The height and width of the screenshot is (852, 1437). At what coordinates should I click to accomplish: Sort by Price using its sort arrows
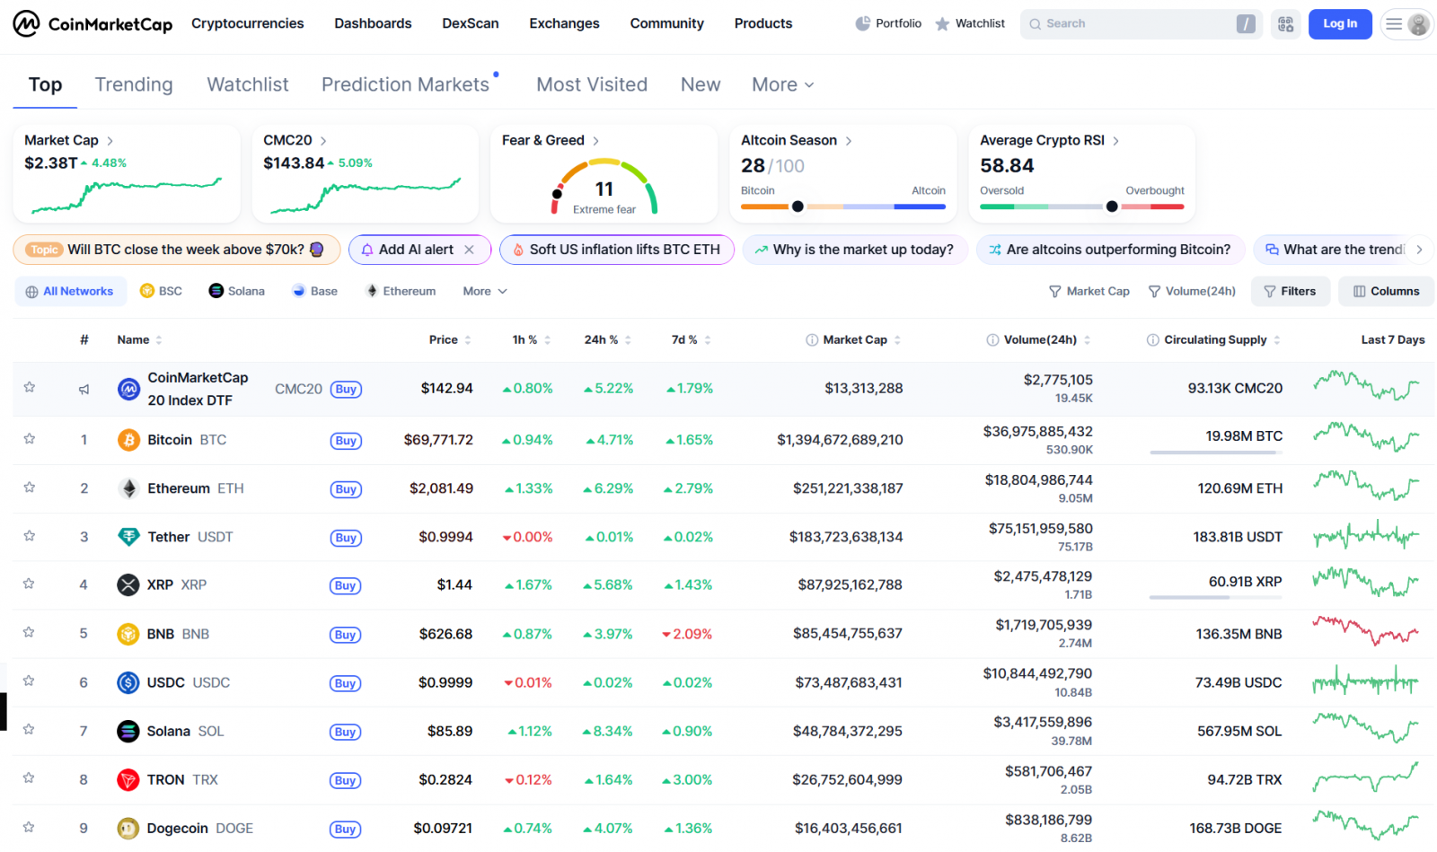tap(469, 339)
